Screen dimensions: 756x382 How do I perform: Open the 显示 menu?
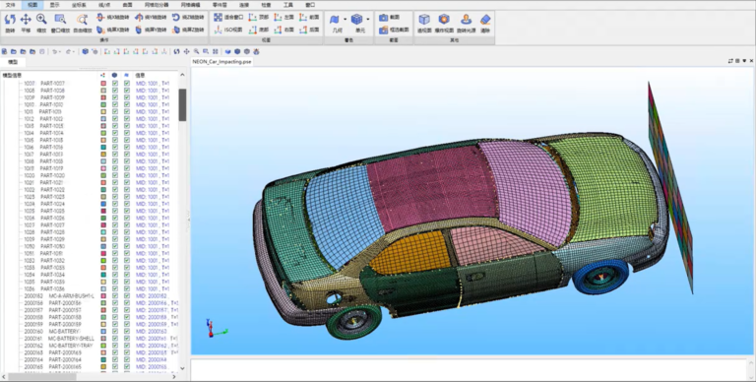click(x=54, y=5)
